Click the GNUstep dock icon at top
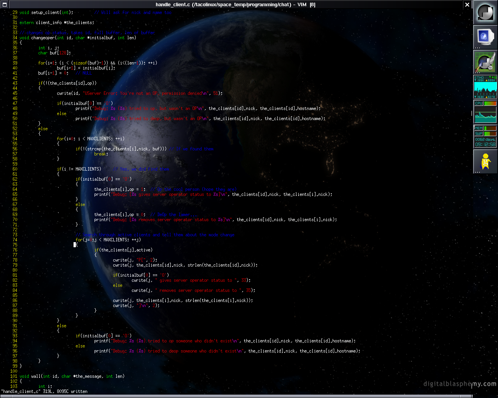 [x=485, y=12]
